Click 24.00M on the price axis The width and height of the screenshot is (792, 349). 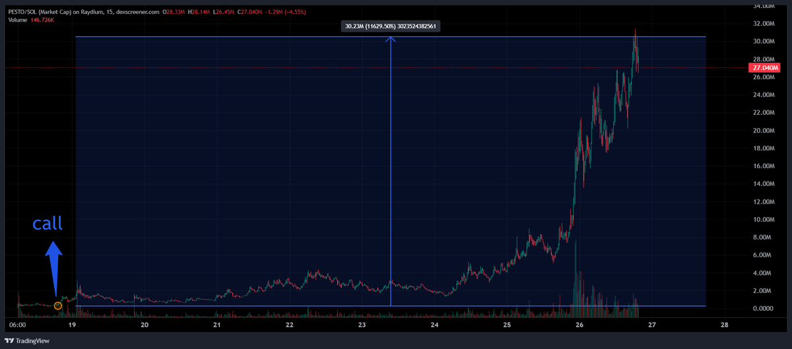coord(763,95)
